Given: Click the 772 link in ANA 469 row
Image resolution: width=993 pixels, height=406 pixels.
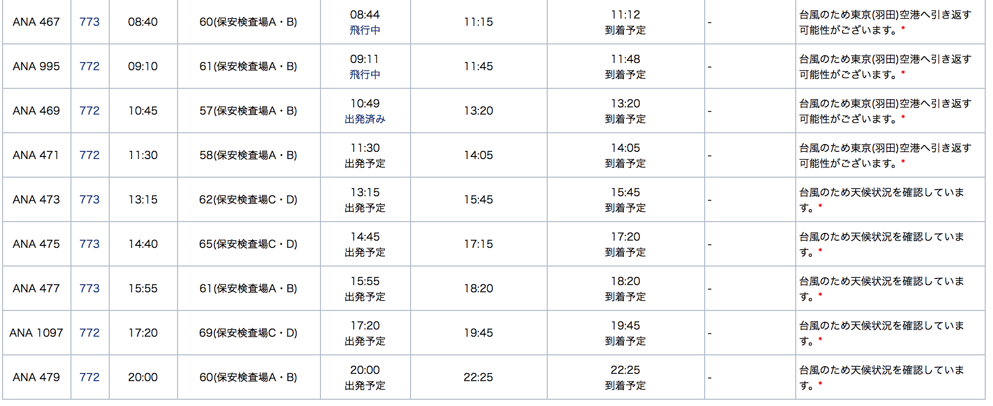Looking at the screenshot, I should coord(90,111).
